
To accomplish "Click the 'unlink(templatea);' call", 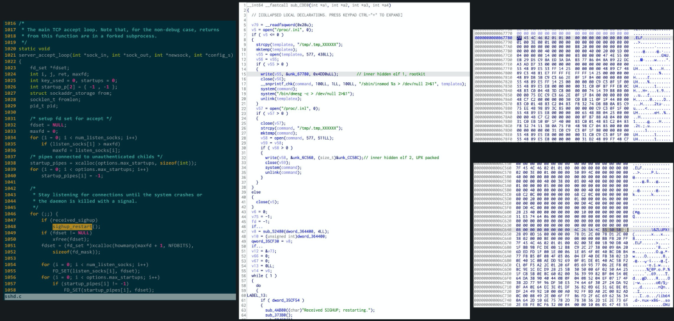I will 281,98.
